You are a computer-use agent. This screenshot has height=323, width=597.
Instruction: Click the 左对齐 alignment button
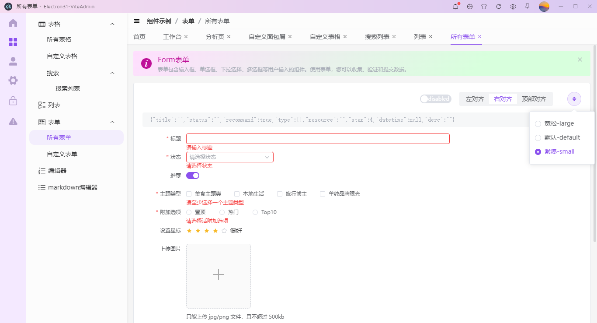(x=474, y=99)
